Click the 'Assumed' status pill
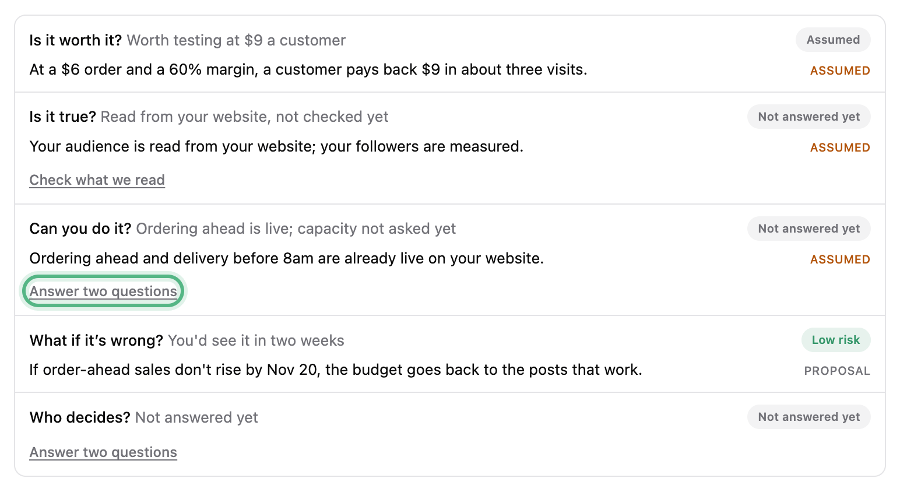900x492 pixels. [x=833, y=40]
